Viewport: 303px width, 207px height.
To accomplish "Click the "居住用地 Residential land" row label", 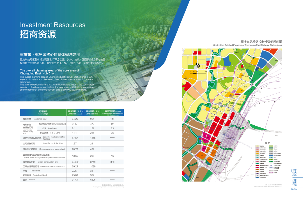I will tap(35, 119).
